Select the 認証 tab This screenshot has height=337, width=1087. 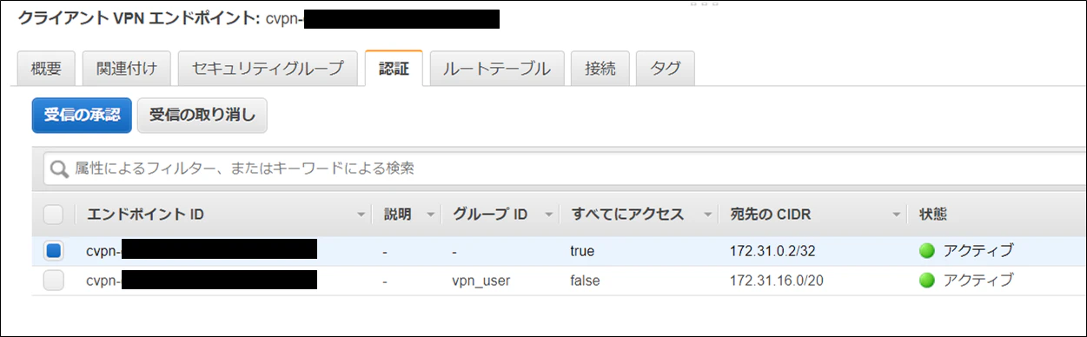coord(394,69)
